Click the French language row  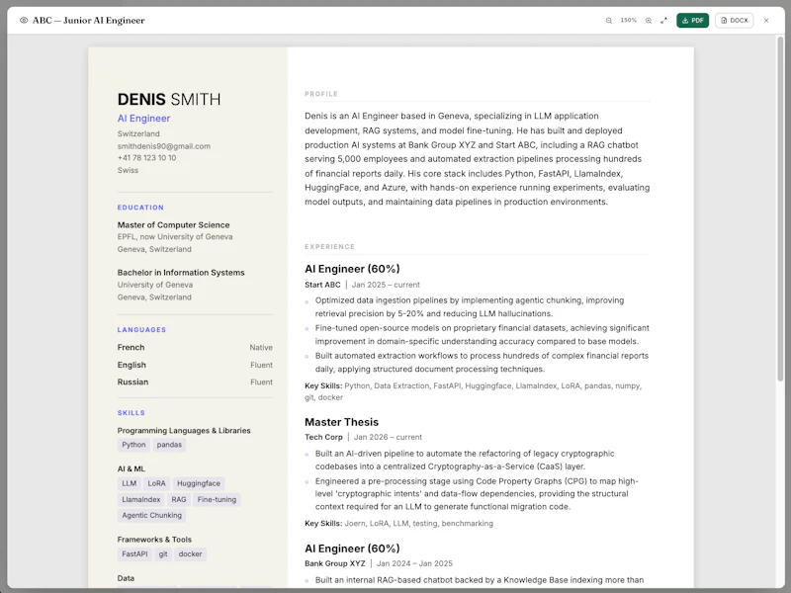195,348
